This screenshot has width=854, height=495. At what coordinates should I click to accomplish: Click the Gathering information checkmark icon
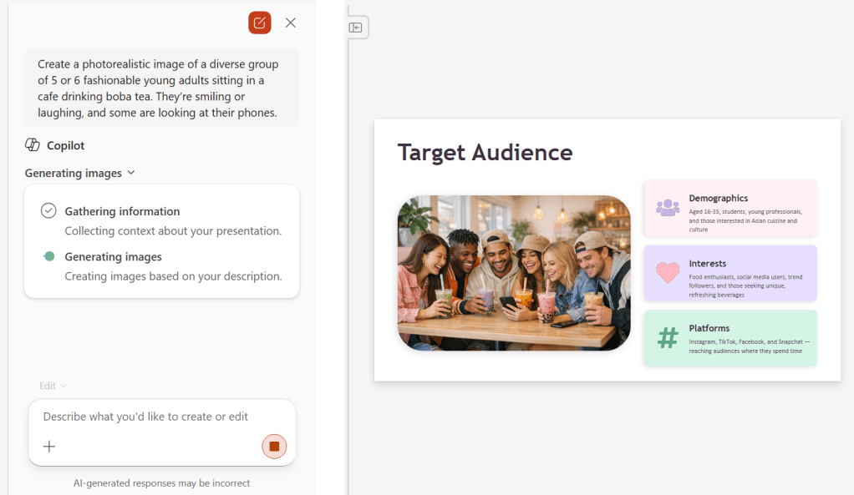pos(48,210)
